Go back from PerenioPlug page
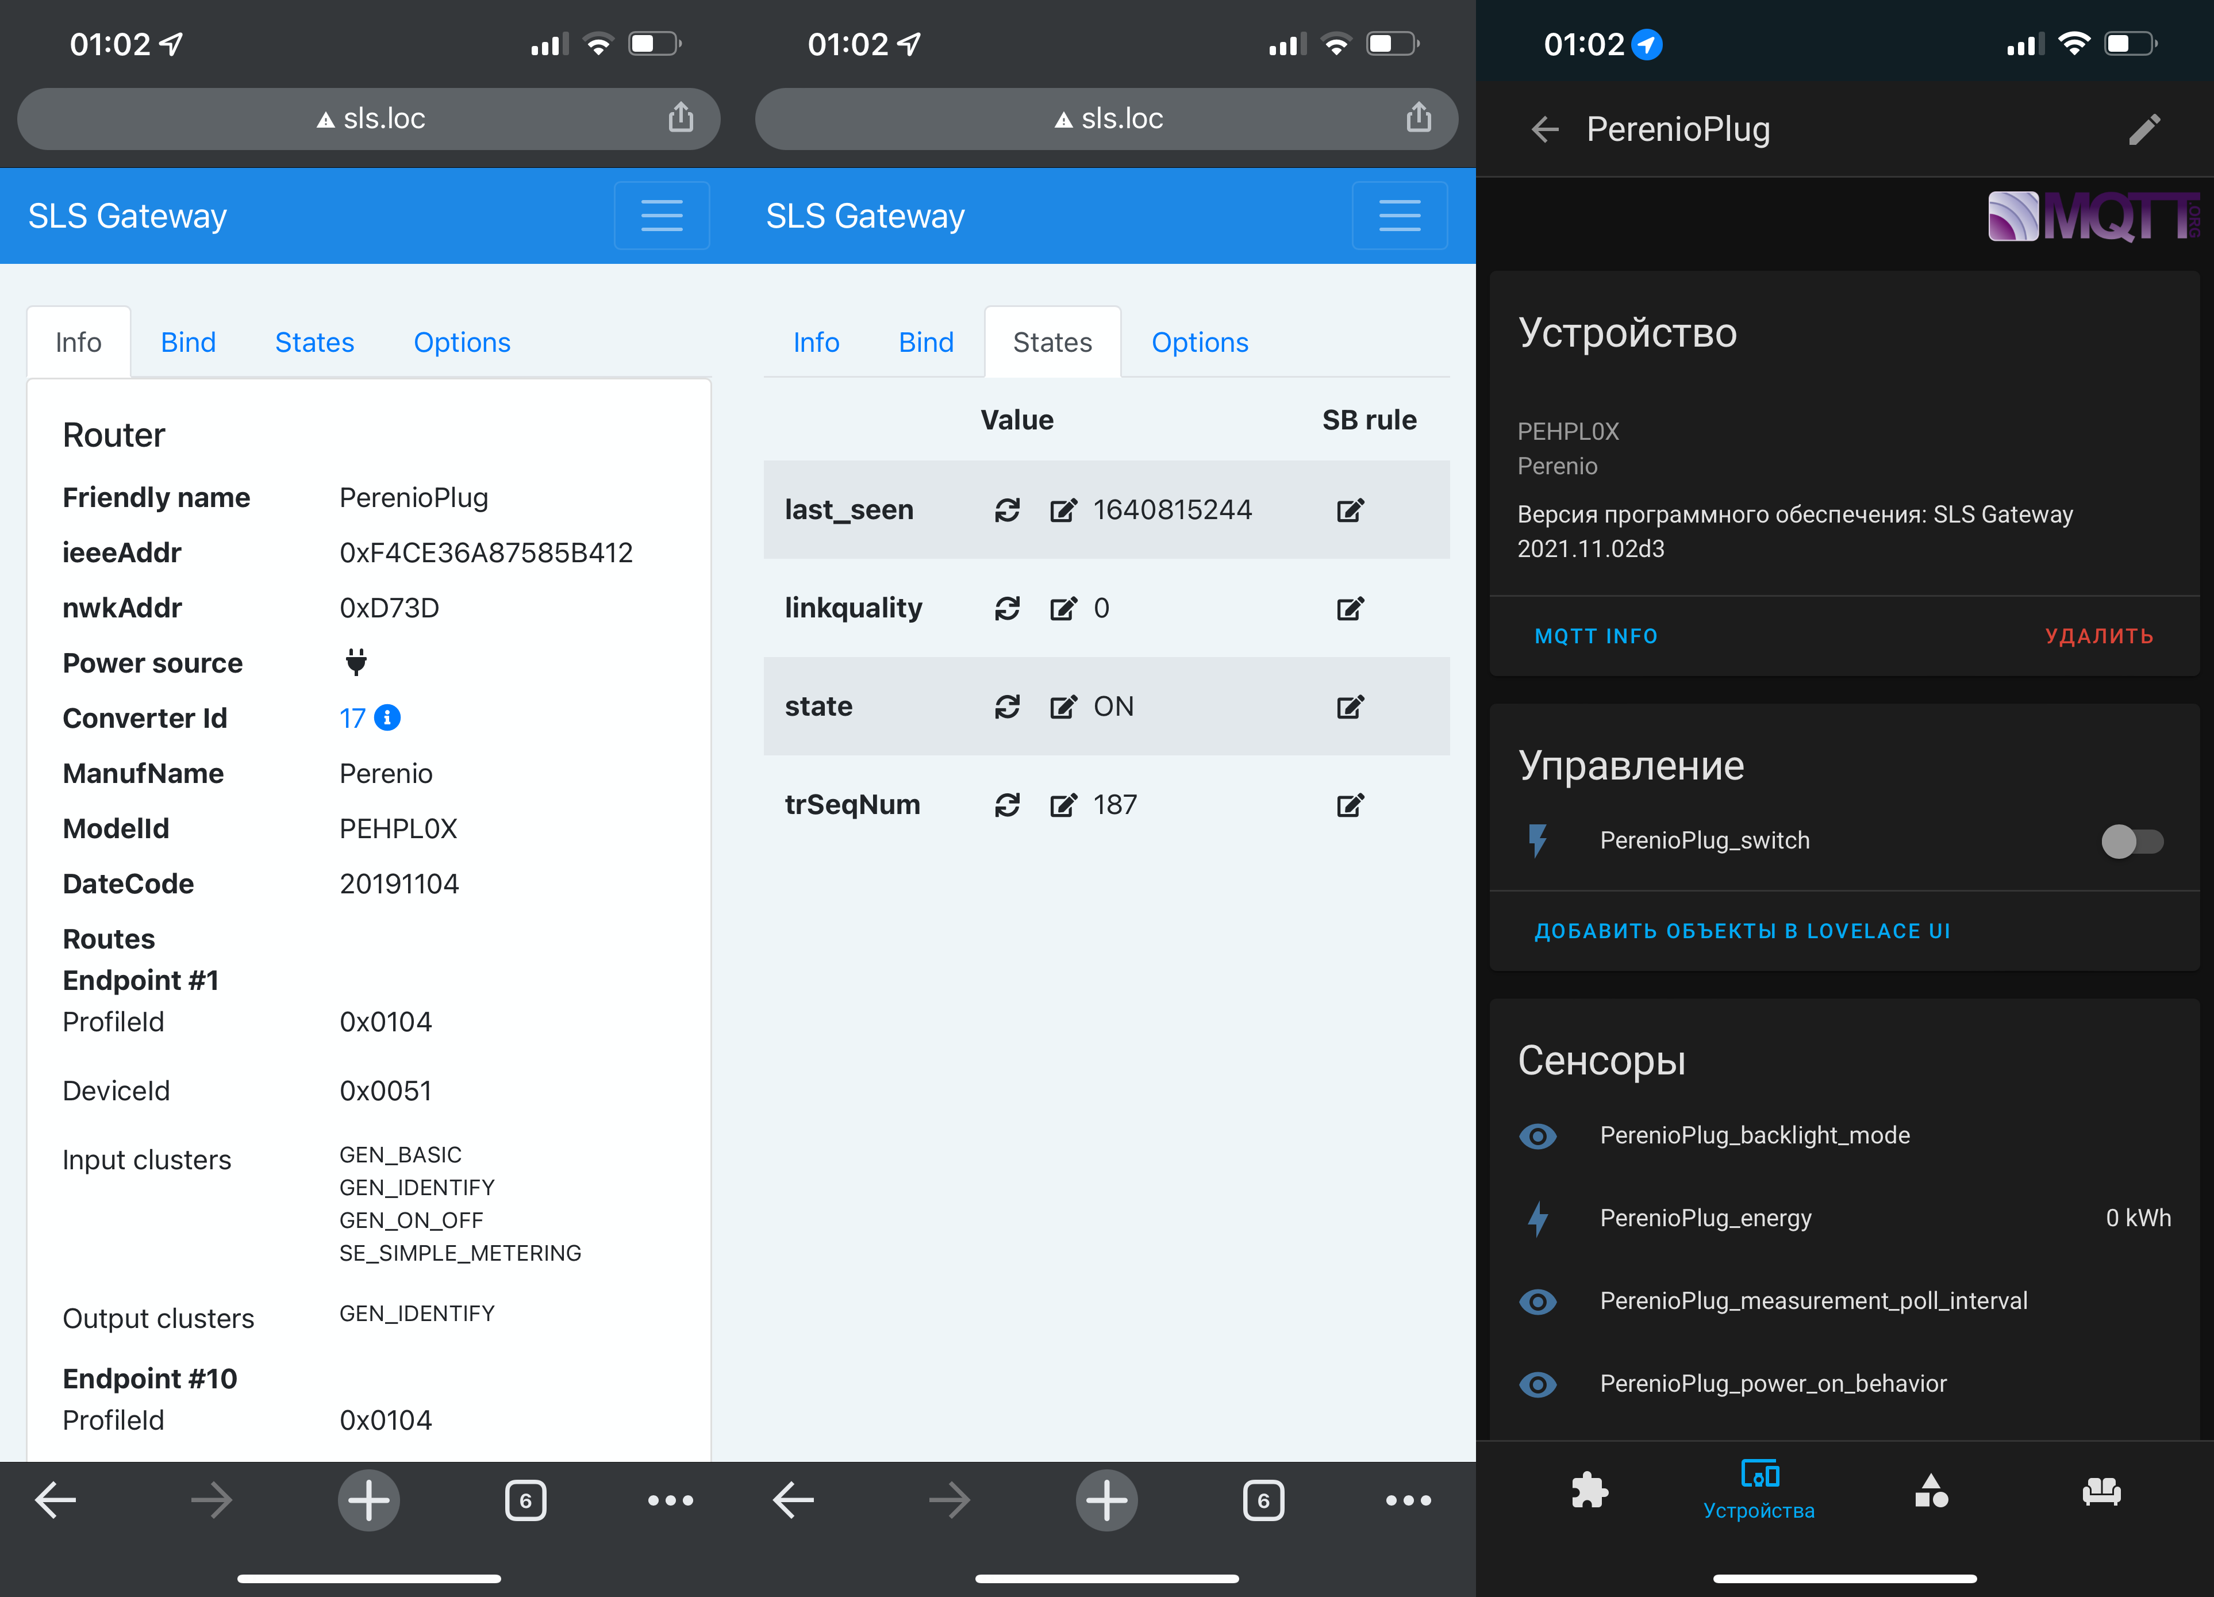2214x1597 pixels. pos(1544,129)
